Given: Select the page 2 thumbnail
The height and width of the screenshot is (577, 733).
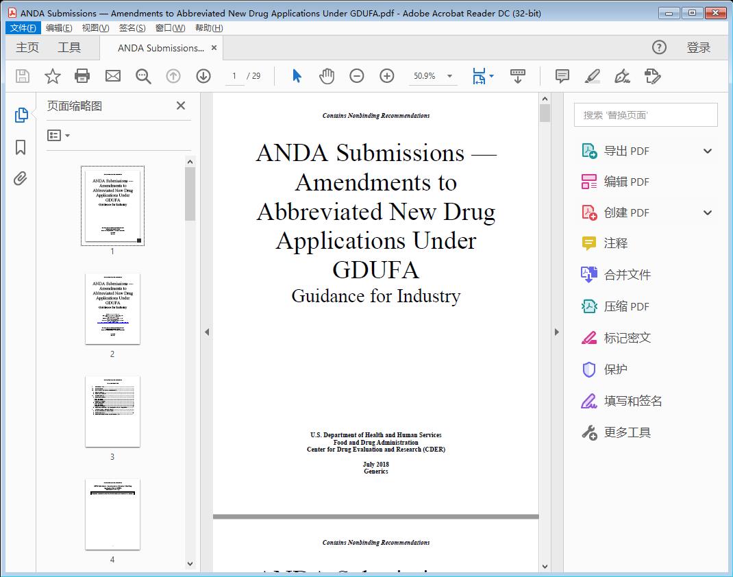Looking at the screenshot, I should [112, 309].
